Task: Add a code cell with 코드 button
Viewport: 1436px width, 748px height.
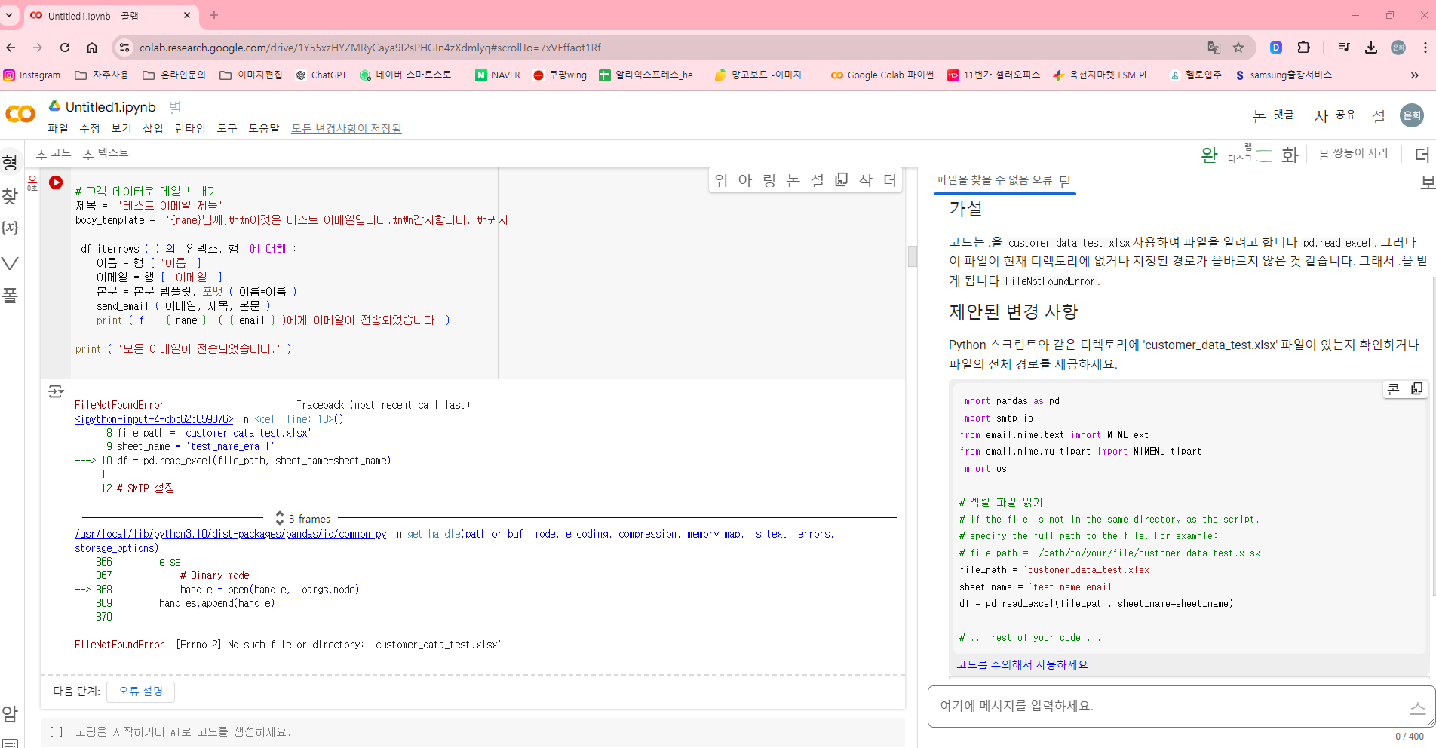Action: pos(54,153)
